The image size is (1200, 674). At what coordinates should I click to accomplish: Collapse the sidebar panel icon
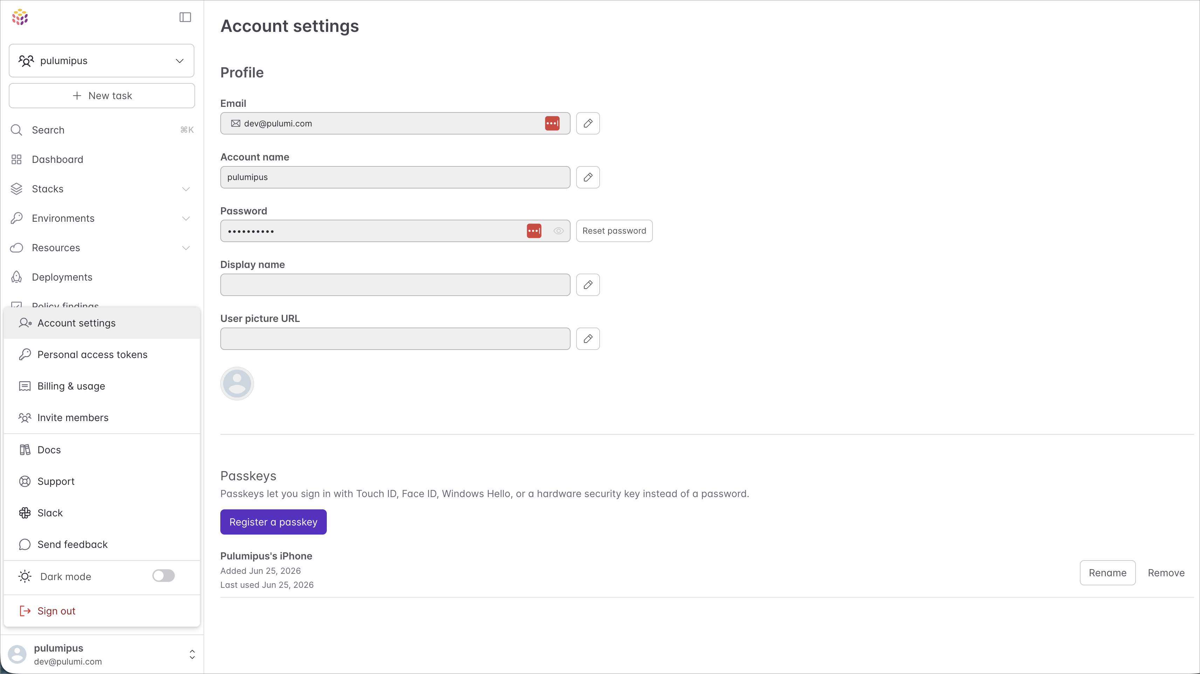click(185, 17)
